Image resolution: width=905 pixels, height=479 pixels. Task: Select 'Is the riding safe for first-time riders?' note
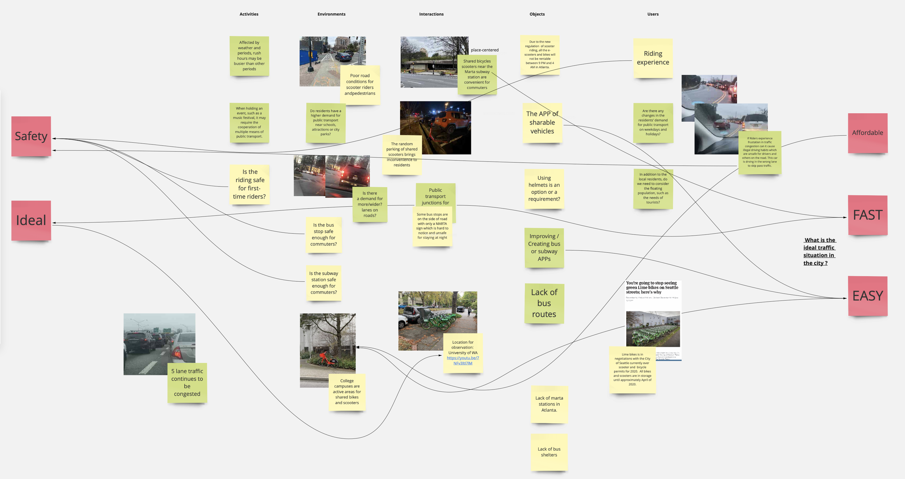[249, 184]
